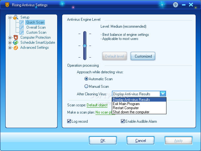Choose Display Anti-virus Results in the list

pos(139,100)
